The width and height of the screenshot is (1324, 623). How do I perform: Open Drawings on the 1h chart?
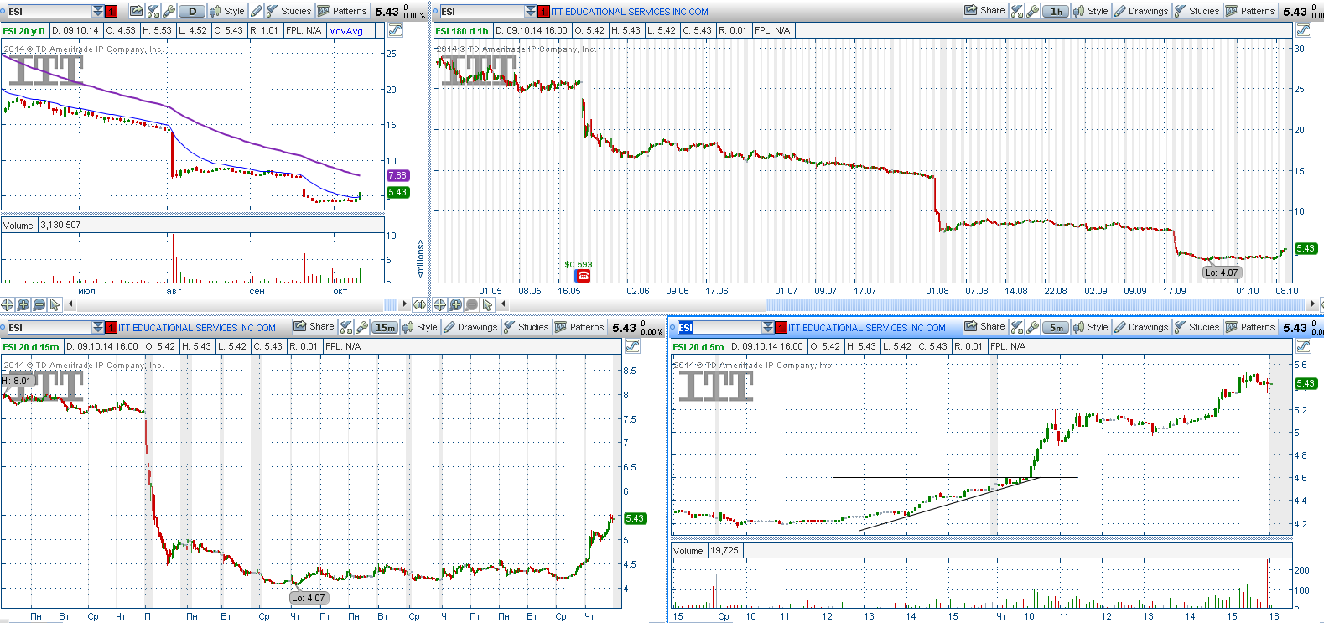[1141, 11]
